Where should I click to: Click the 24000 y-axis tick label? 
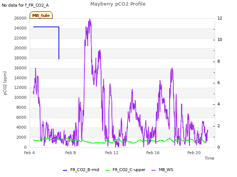coord(20,28)
